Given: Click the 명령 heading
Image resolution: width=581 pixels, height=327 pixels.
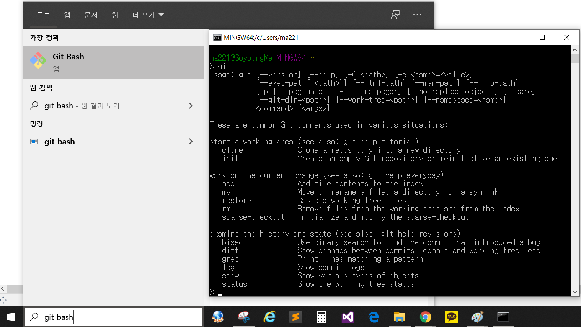Looking at the screenshot, I should (x=36, y=124).
